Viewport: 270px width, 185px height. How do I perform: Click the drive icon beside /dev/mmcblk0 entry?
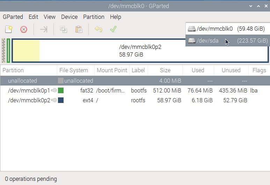191,29
